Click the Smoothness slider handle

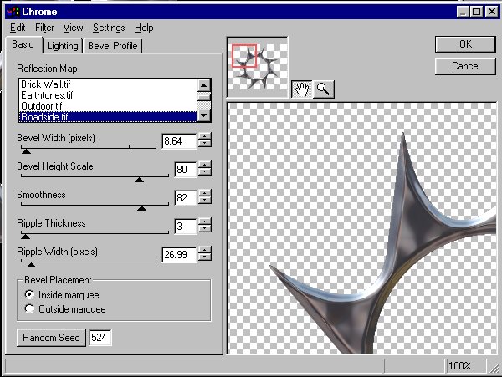[x=141, y=208]
